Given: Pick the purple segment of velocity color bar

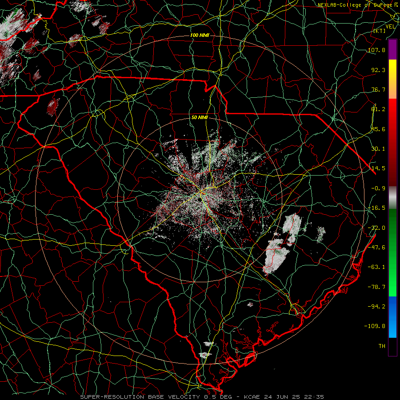Looking at the screenshot, I should click(x=392, y=50).
